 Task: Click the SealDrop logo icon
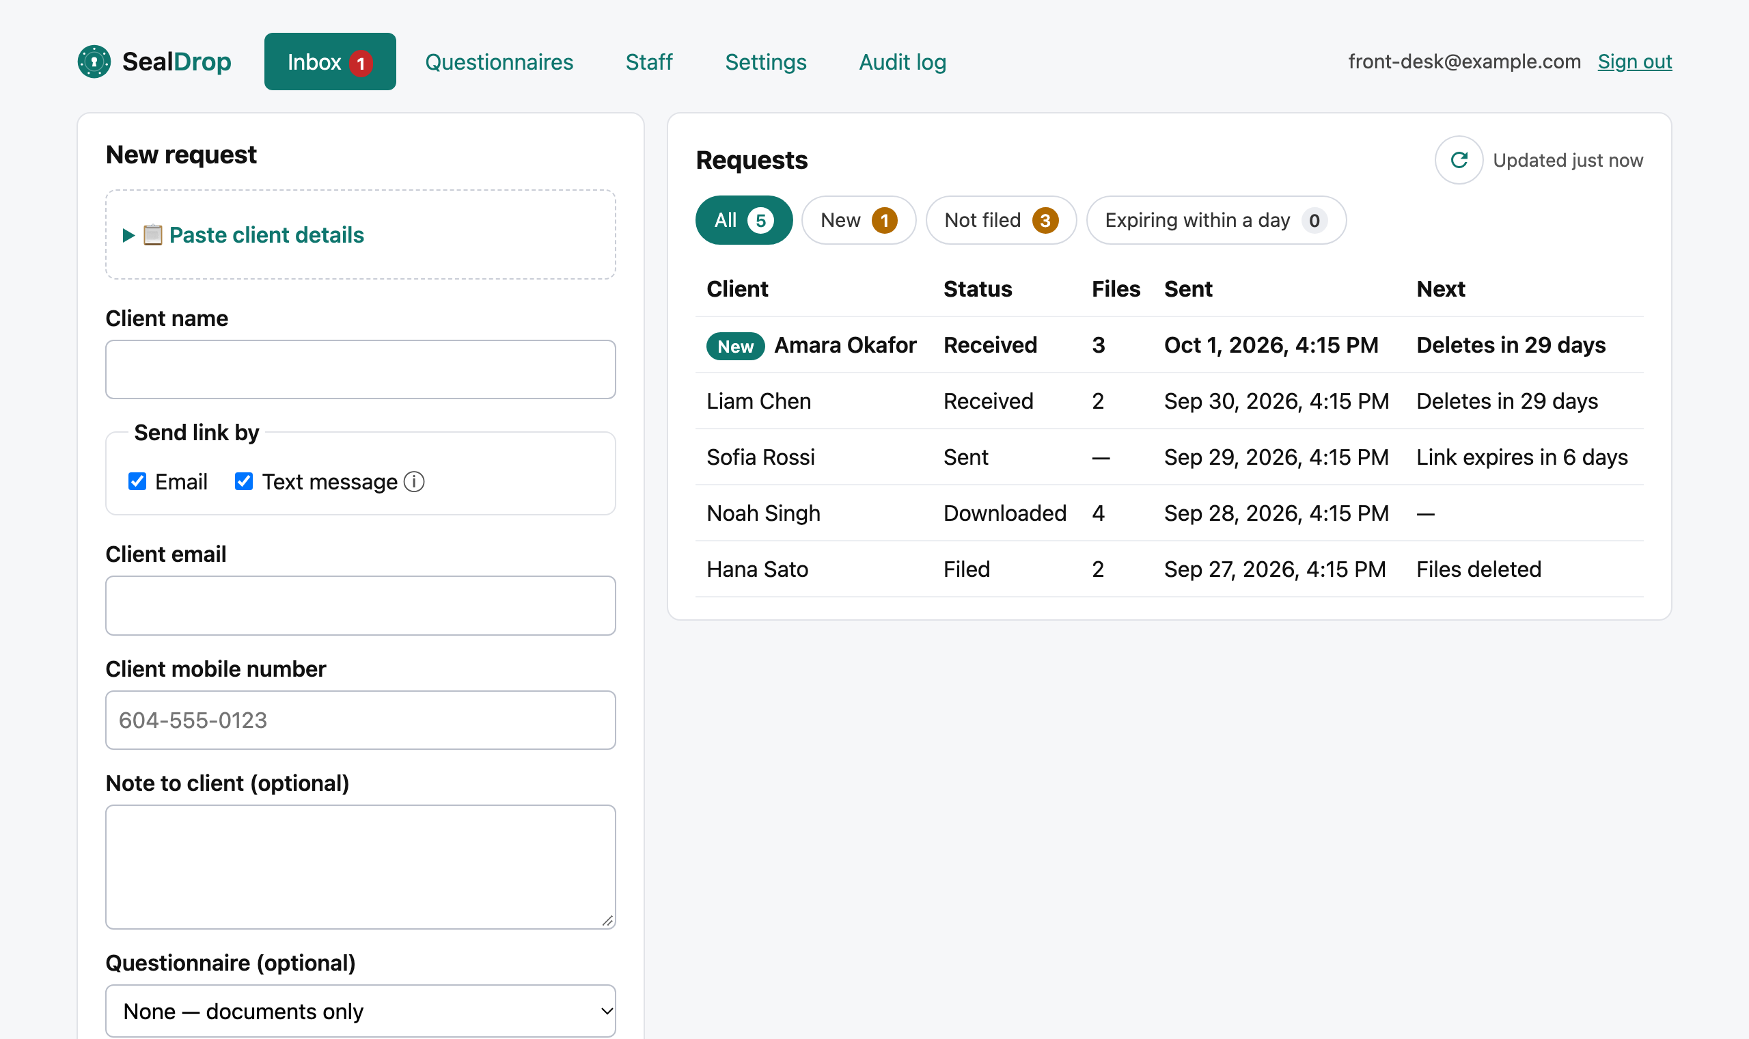[x=94, y=62]
